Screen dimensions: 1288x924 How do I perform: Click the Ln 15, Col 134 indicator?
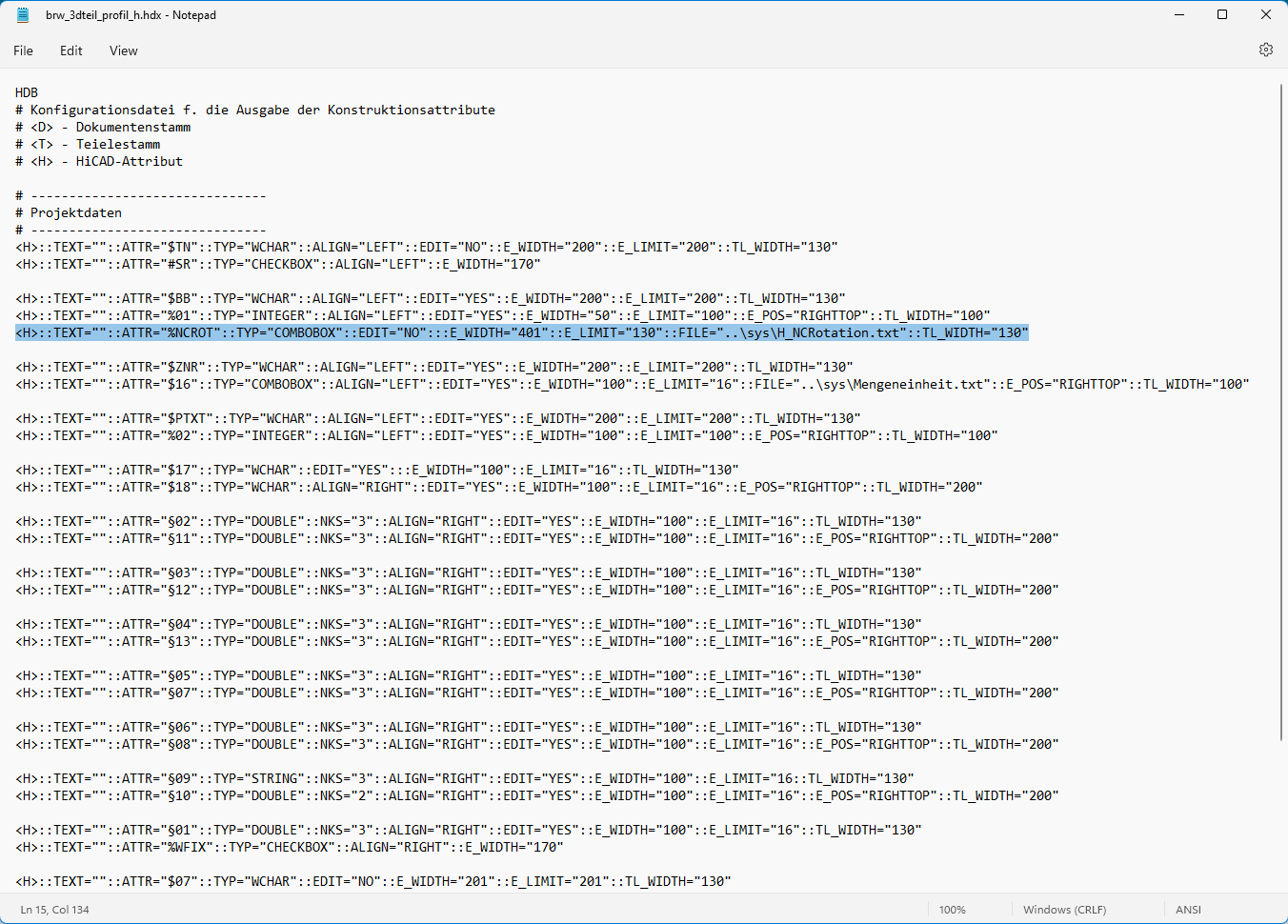[55, 910]
